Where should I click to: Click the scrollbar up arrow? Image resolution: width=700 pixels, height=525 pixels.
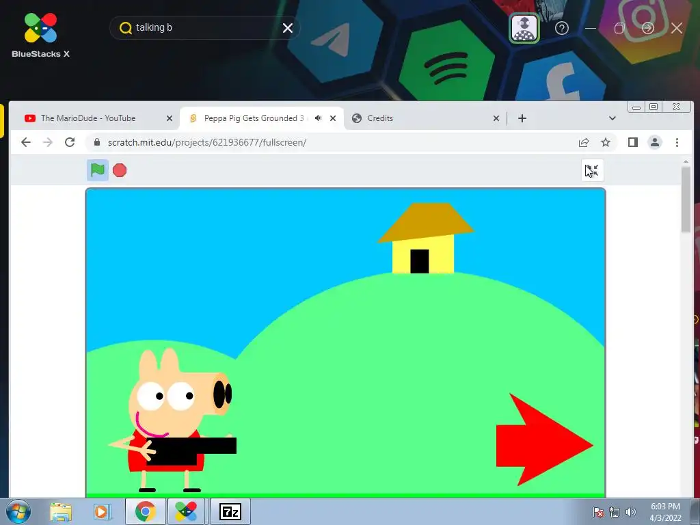tap(686, 161)
